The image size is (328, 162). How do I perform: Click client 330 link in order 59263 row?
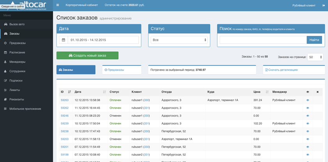coord(146,100)
